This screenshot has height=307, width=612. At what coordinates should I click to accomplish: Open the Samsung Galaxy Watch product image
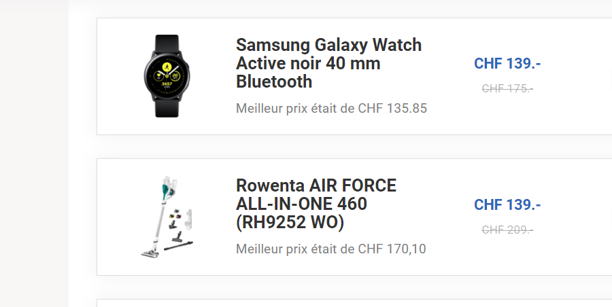[x=167, y=76]
